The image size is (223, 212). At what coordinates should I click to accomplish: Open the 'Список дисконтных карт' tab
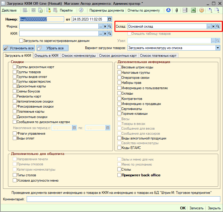(118, 56)
